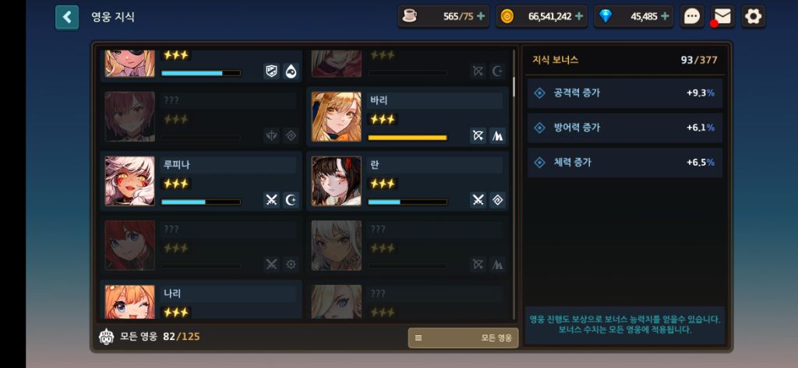Add more coffee stamina with plus

(481, 16)
